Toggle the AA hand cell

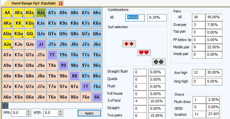pos(7,12)
